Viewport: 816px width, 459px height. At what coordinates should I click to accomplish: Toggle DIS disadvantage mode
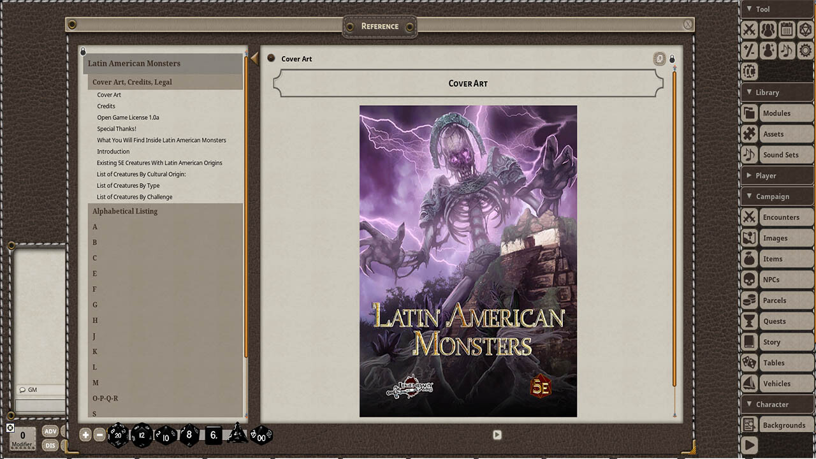(50, 444)
